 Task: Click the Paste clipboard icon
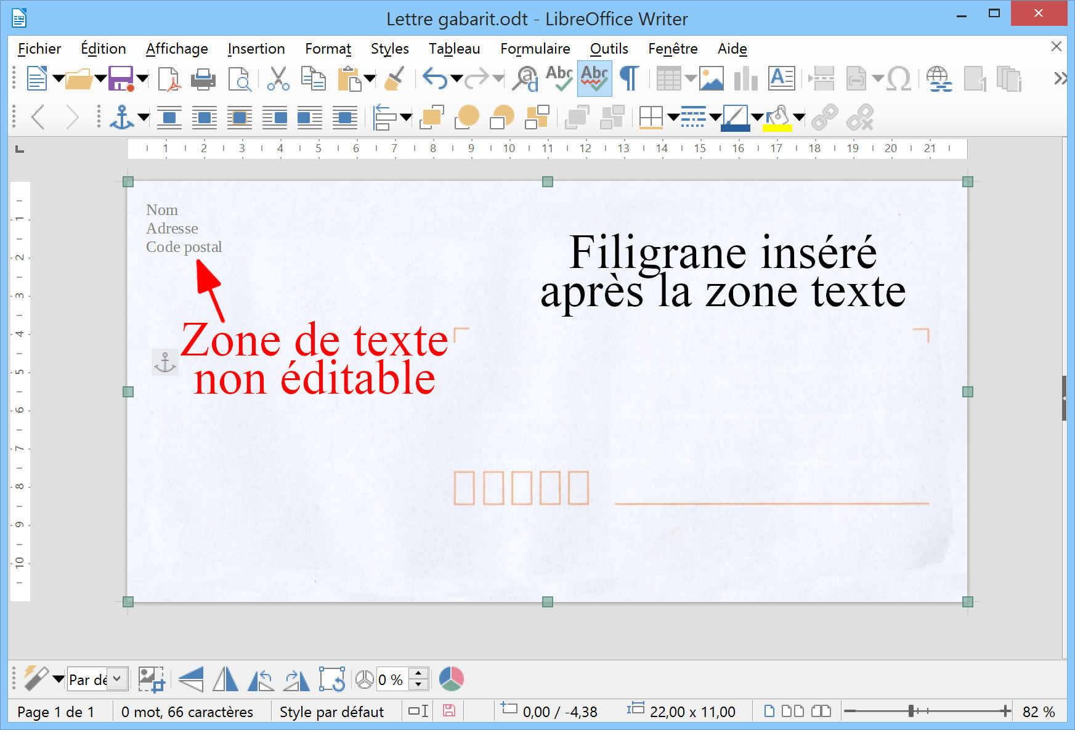click(x=349, y=79)
